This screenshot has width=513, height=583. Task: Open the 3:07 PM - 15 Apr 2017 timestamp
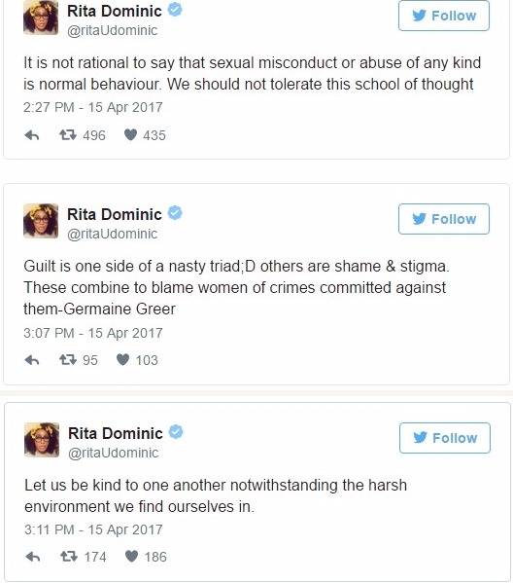click(93, 333)
